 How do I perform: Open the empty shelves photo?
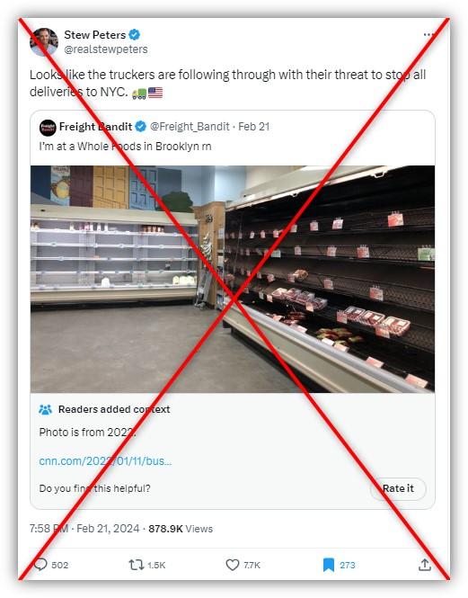pyautogui.click(x=233, y=279)
